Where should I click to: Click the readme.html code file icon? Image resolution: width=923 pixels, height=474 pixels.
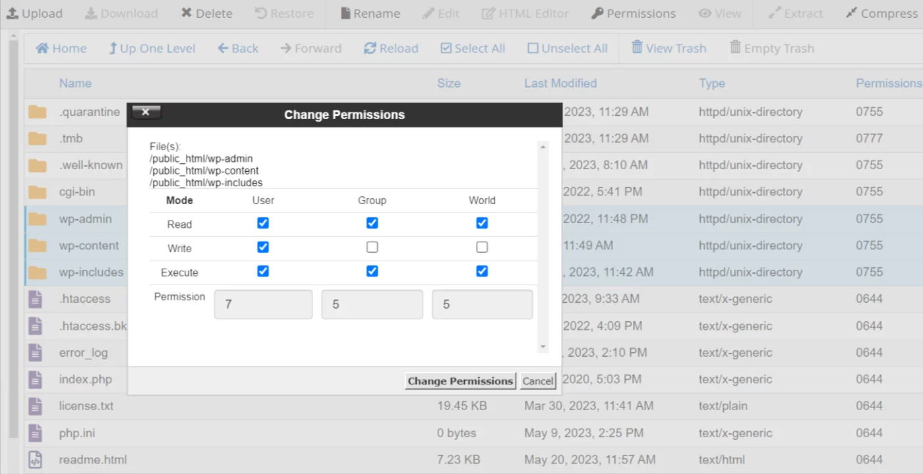(x=36, y=460)
